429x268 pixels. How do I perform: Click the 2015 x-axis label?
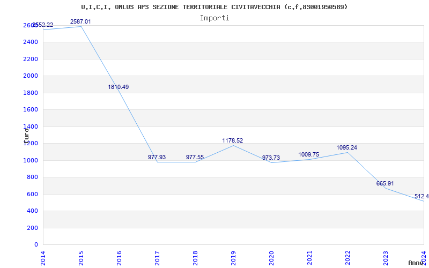(x=82, y=258)
